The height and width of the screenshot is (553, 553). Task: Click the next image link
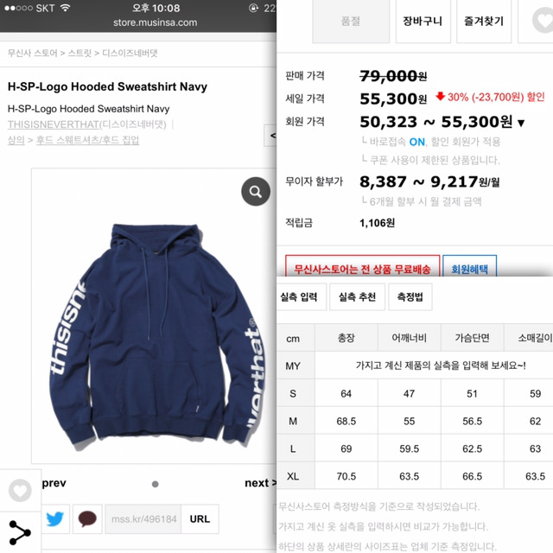[260, 483]
